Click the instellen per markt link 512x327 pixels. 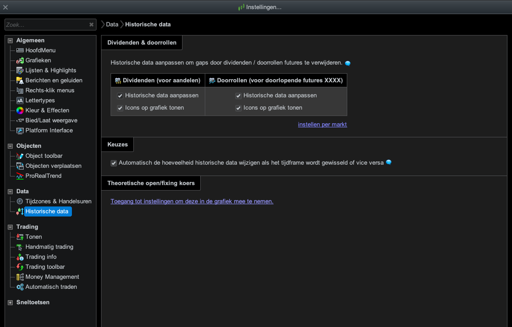[322, 125]
